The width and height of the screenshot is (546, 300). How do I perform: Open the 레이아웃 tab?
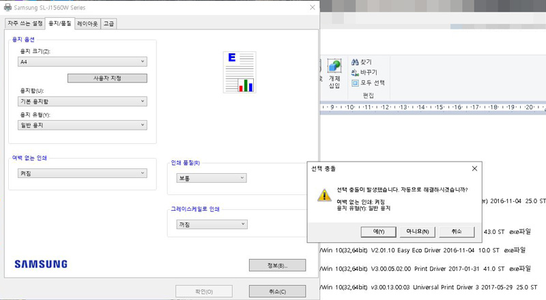tap(87, 24)
